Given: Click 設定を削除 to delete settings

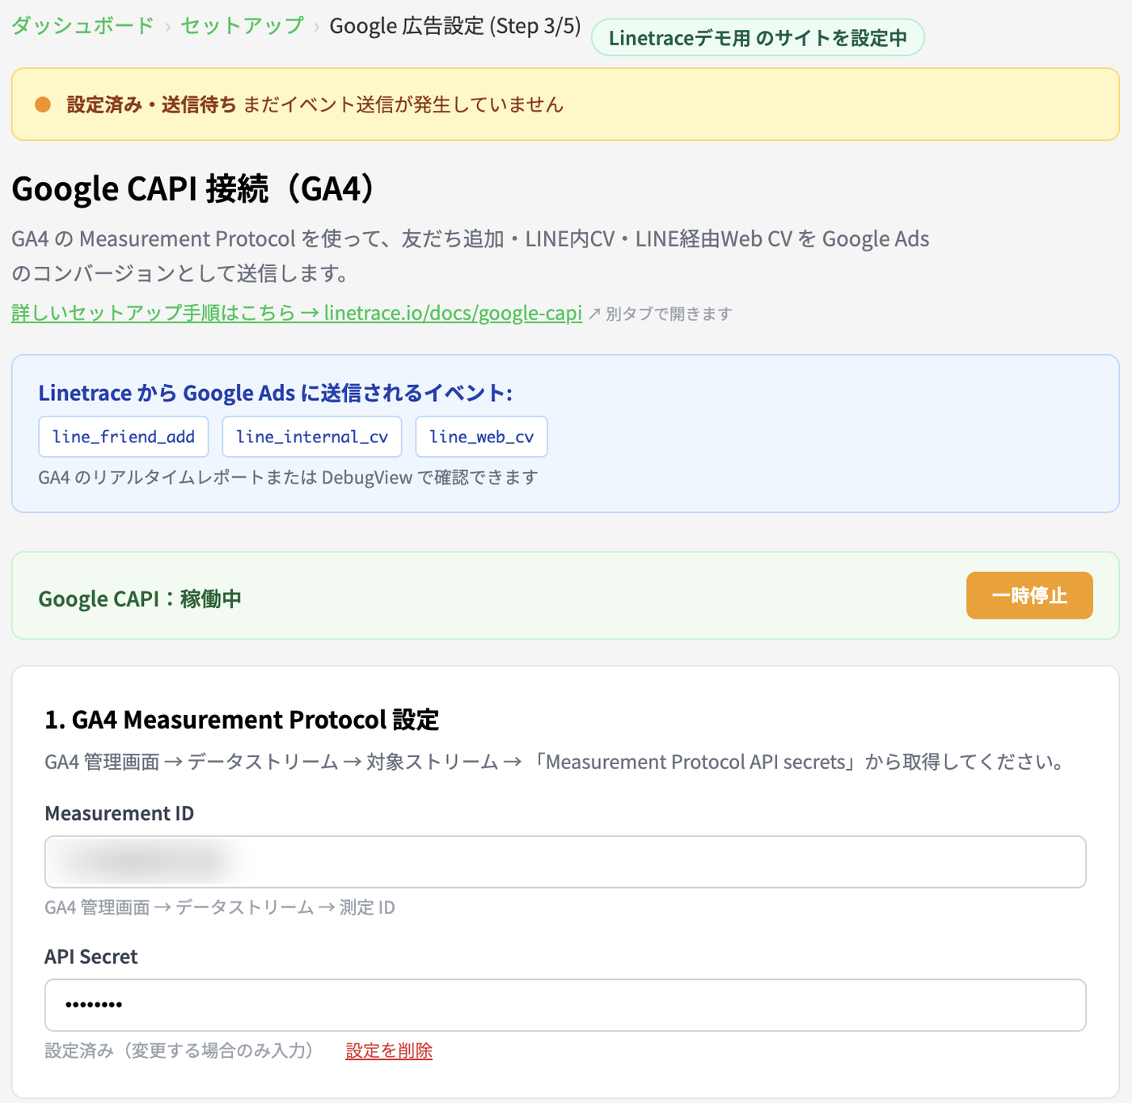Looking at the screenshot, I should [x=389, y=1050].
